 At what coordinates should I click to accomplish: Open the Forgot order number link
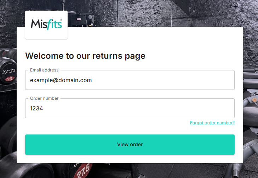212,123
